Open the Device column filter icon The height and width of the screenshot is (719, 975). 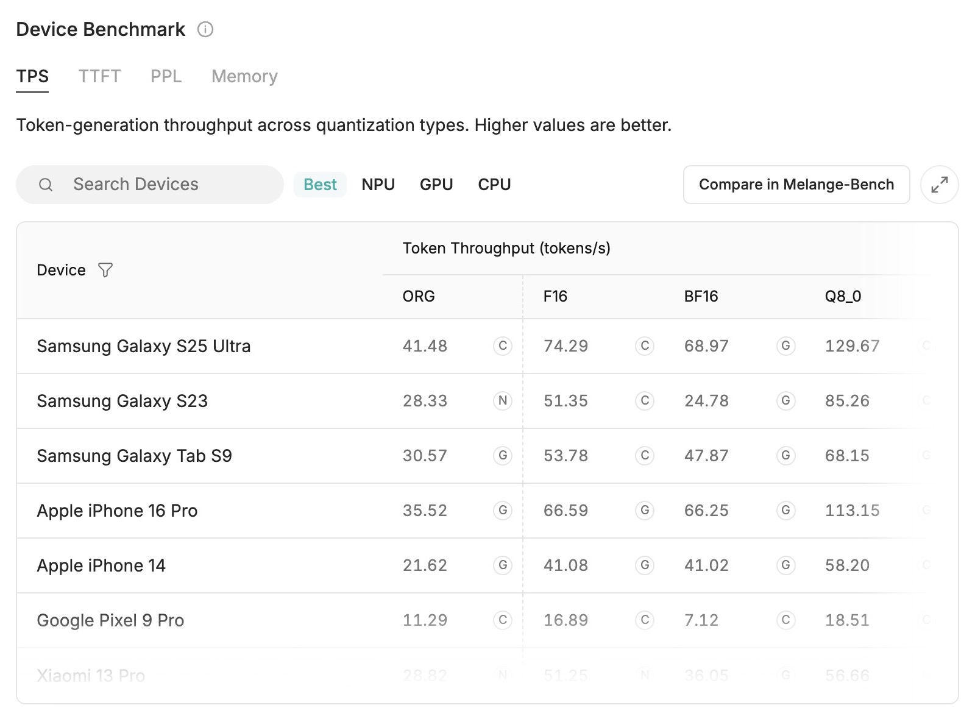pyautogui.click(x=105, y=270)
